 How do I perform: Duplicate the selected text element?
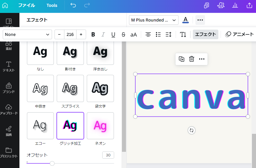point(181,59)
